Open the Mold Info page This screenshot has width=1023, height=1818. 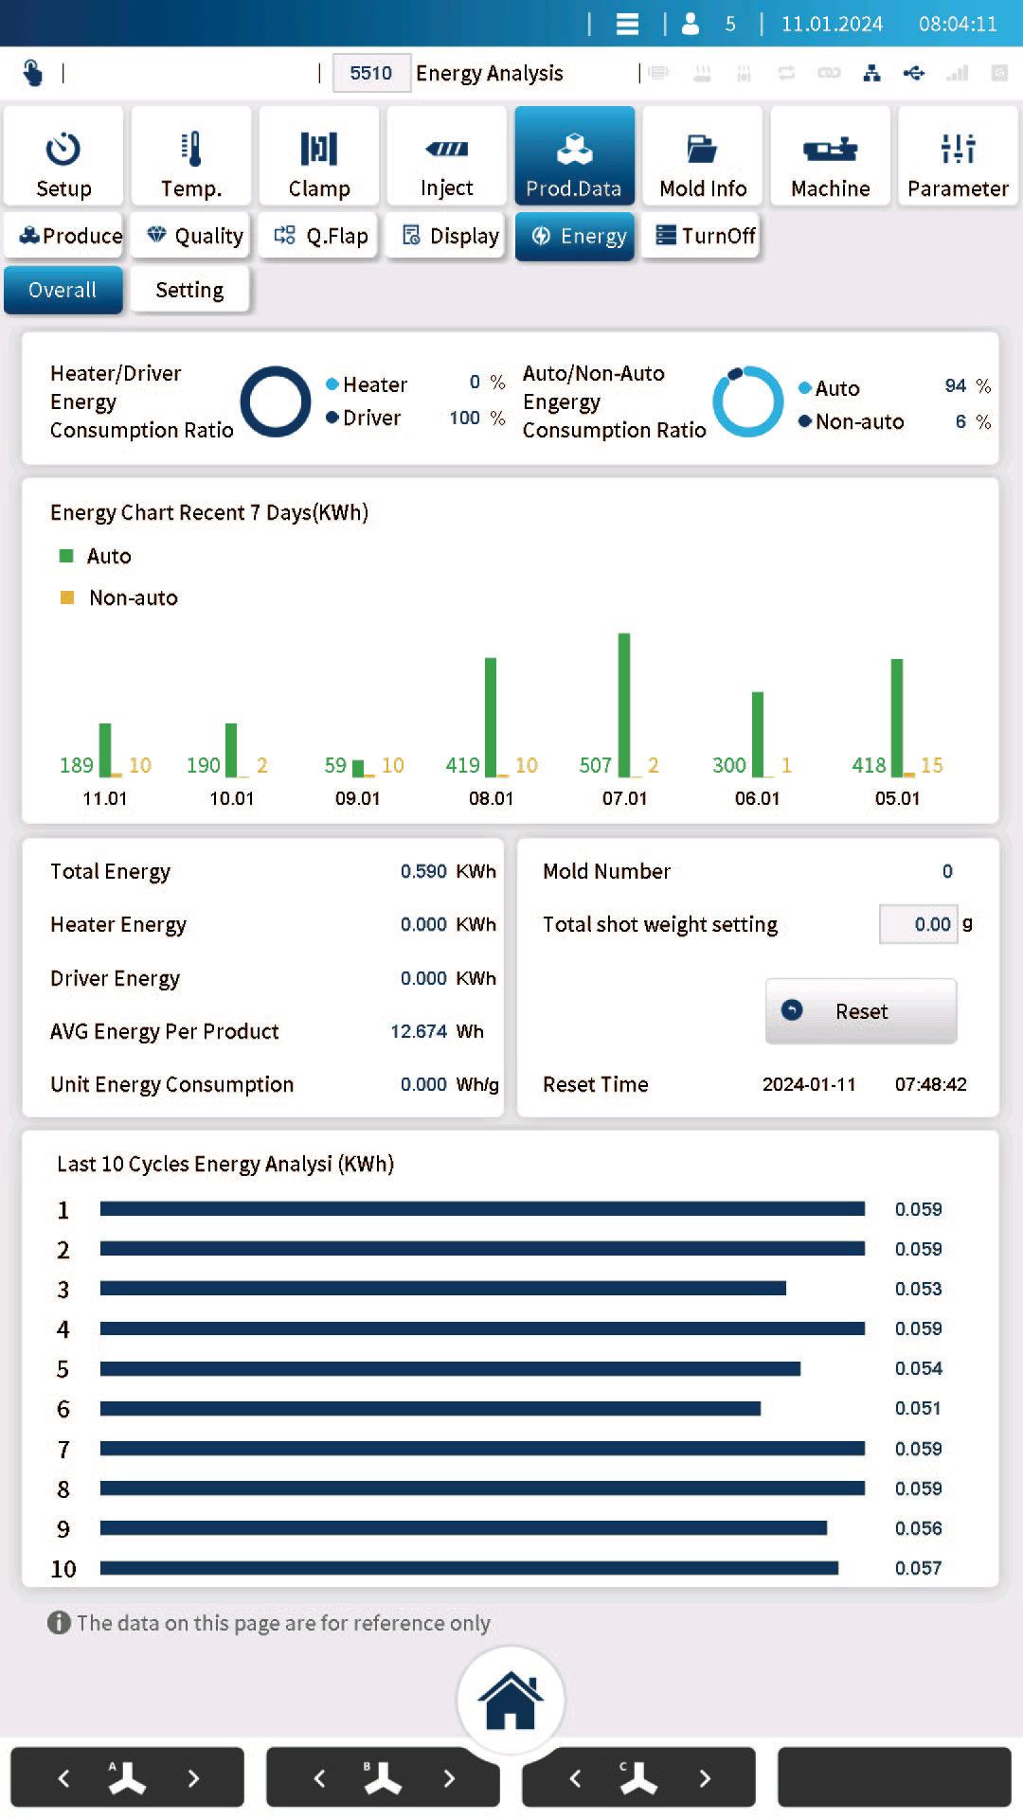(703, 157)
